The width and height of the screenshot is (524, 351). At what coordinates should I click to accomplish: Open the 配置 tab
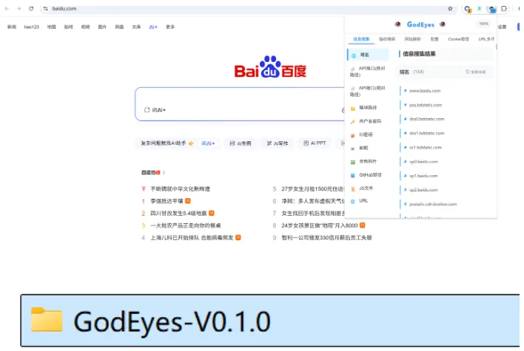pos(434,39)
